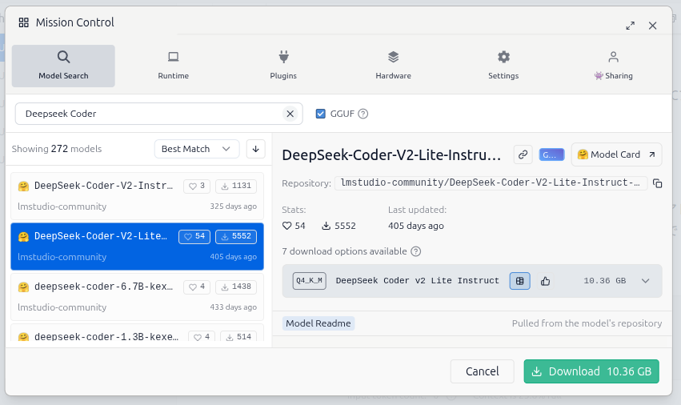Image resolution: width=681 pixels, height=405 pixels.
Task: Click the Cancel button
Action: point(482,371)
